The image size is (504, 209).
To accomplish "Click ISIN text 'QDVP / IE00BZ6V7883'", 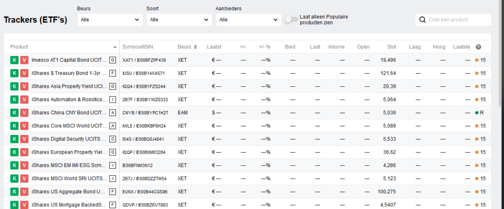I will (145, 205).
